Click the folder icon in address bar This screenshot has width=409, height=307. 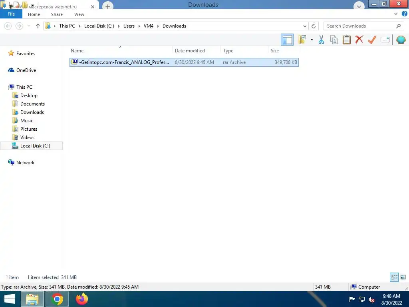(48, 26)
